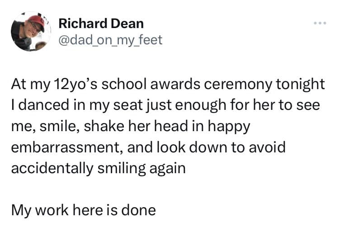
Task: Click the word "embarrassment" in the tweet
Action: [x=67, y=147]
